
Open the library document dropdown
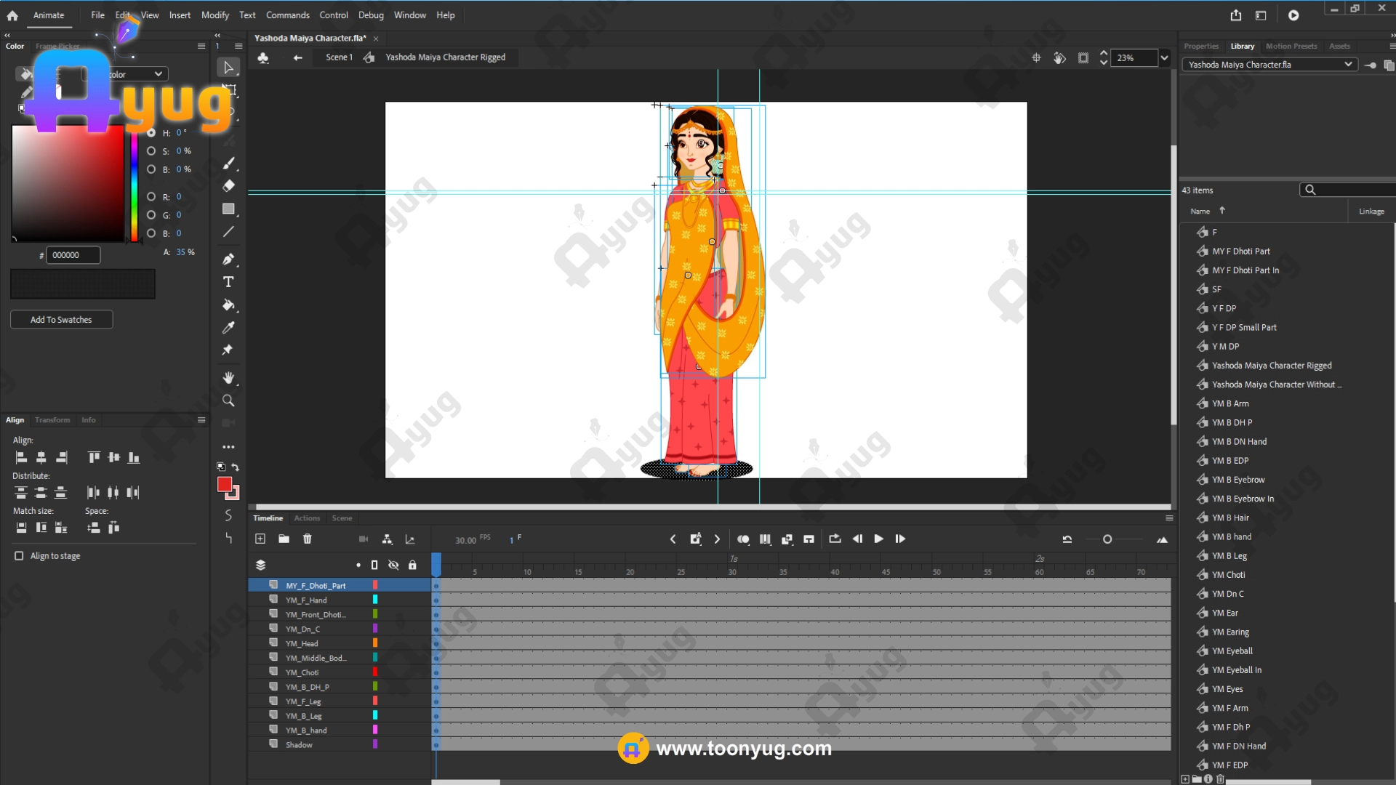[x=1347, y=65]
